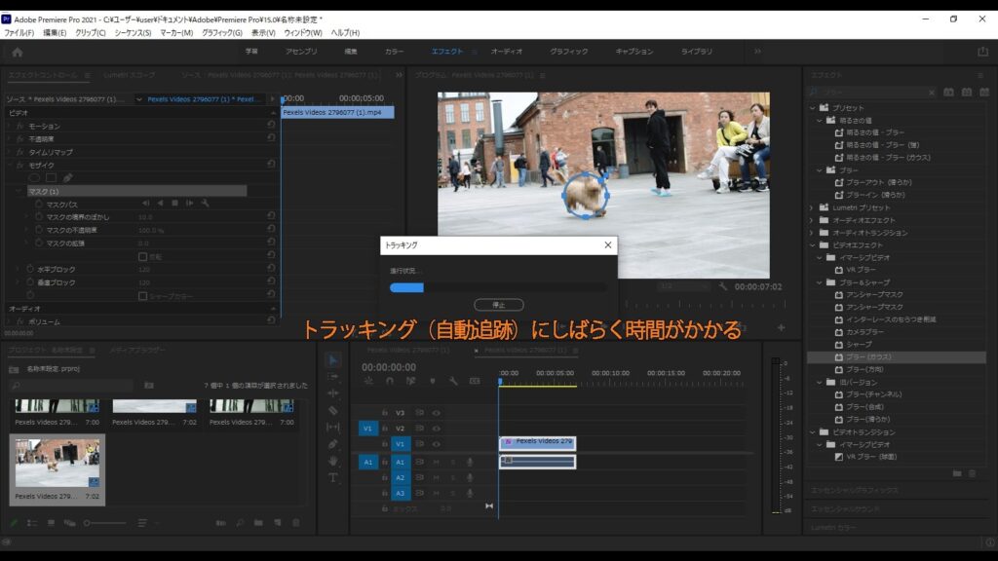Screen dimensions: 998x561
Task: Click the voice-over record mic on track A1
Action: click(x=470, y=462)
